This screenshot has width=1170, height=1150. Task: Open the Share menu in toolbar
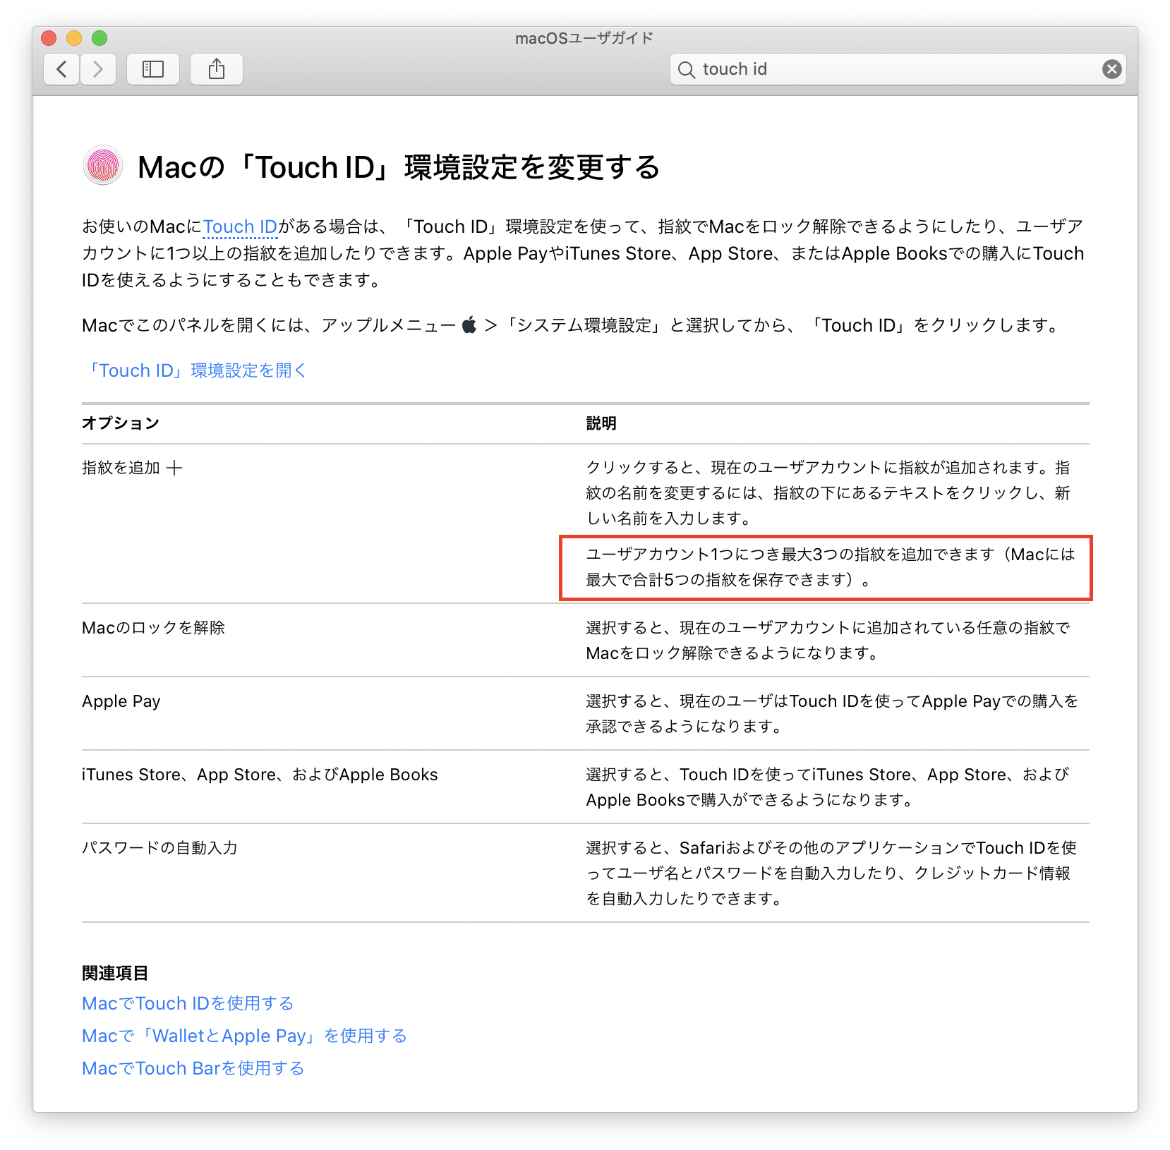(217, 69)
